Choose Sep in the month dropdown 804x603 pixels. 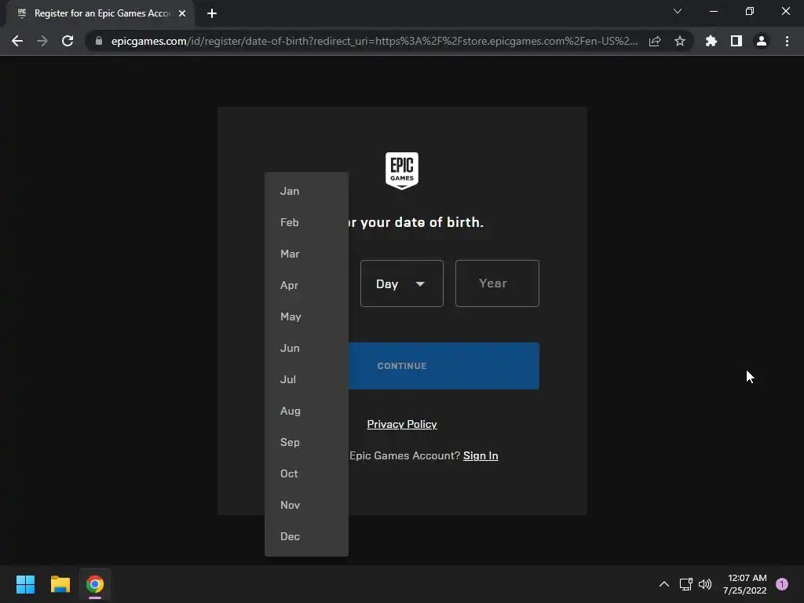[x=306, y=442]
